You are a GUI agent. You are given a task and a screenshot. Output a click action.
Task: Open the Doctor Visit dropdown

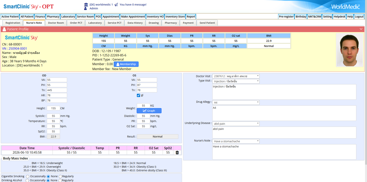(x=236, y=76)
